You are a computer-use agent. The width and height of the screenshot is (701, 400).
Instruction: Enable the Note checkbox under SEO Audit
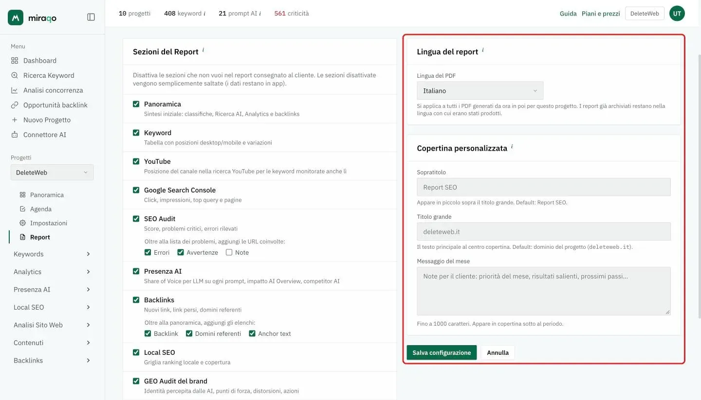coord(229,252)
